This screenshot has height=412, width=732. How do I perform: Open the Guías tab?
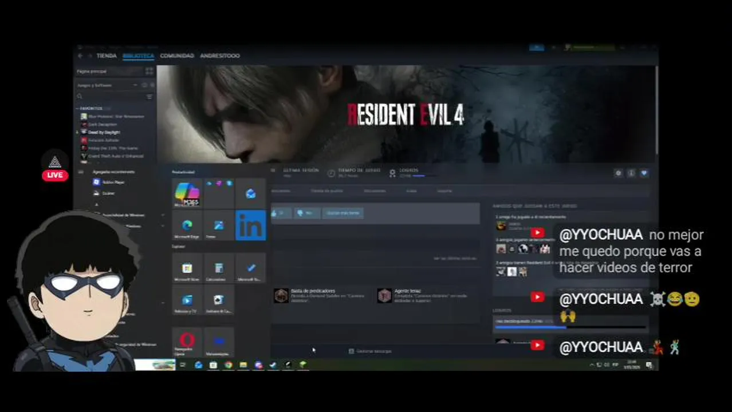tap(411, 191)
